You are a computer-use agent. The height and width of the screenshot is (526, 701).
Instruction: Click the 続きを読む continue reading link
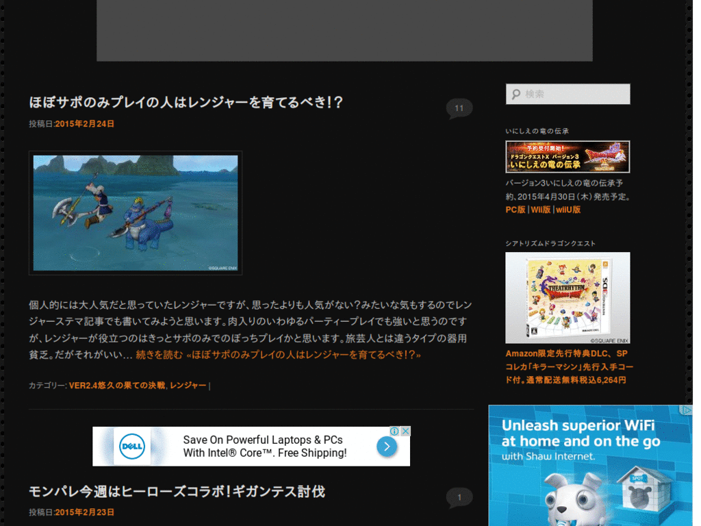278,355
